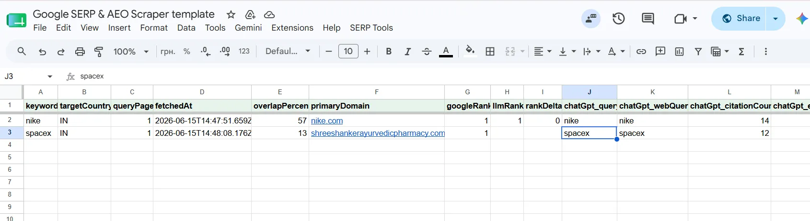The image size is (810, 221).
Task: Click the move to folder icon
Action: tap(250, 14)
